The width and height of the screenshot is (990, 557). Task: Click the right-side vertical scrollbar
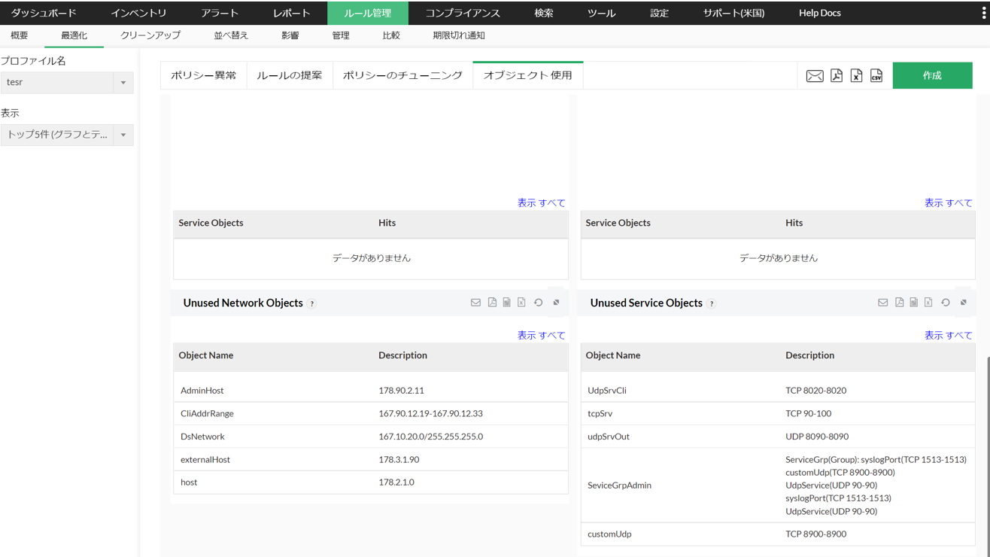986,452
